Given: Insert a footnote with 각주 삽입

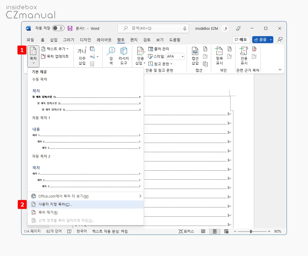Looking at the screenshot, I should point(82,56).
